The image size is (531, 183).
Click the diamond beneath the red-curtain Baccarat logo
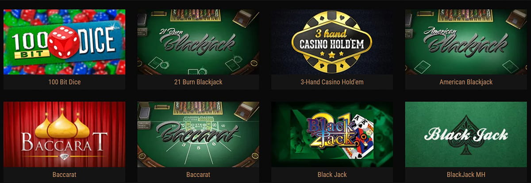64,157
